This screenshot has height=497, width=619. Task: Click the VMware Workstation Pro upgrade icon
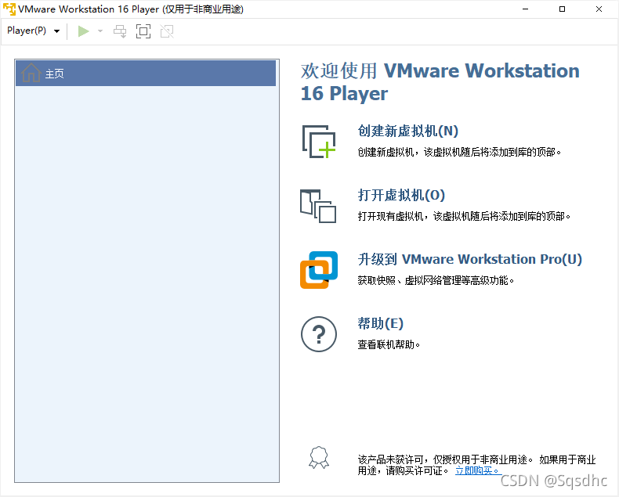pyautogui.click(x=319, y=270)
